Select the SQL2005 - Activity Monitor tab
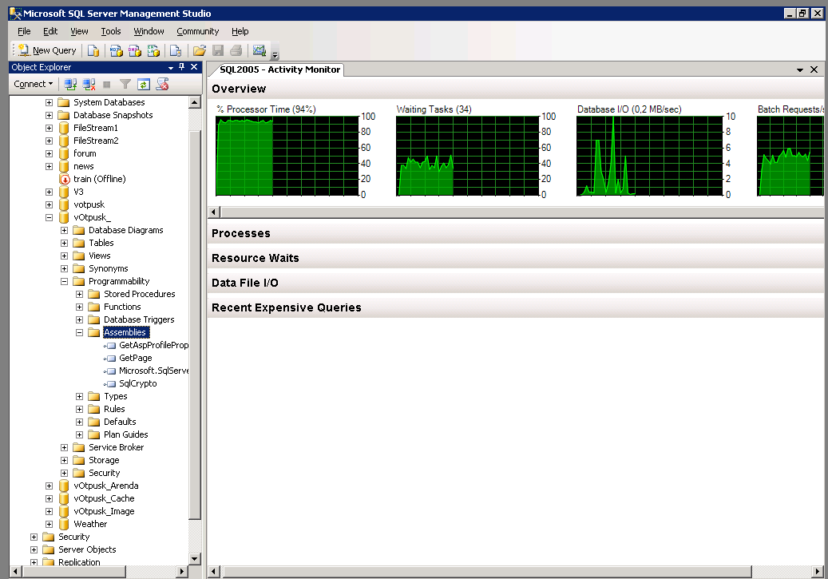Image resolution: width=828 pixels, height=579 pixels. coord(280,69)
